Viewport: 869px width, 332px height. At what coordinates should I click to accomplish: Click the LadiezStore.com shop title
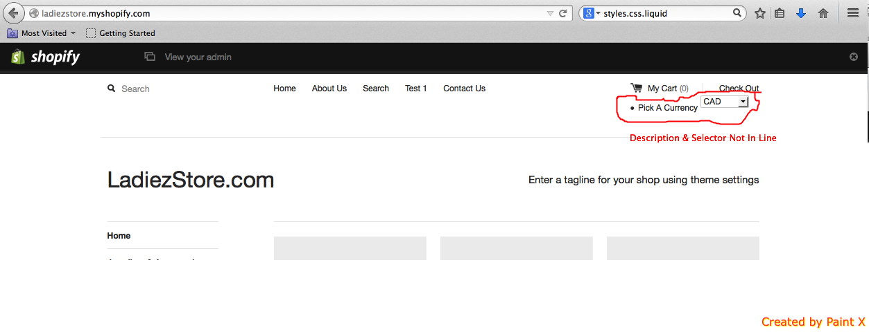(x=191, y=180)
